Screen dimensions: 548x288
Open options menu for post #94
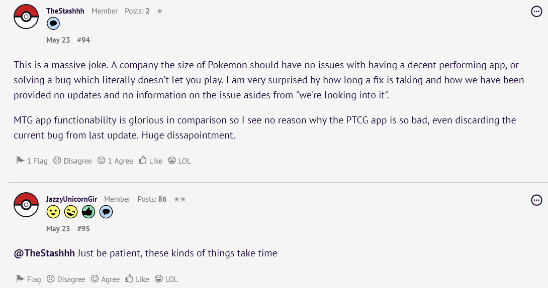pos(536,12)
